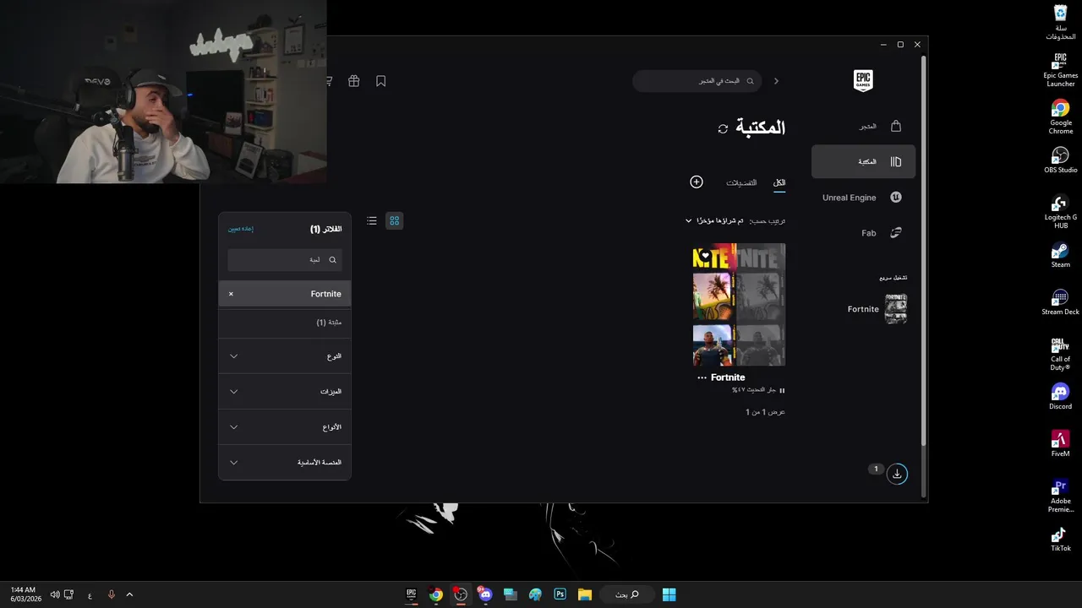The height and width of the screenshot is (608, 1082).
Task: Remove the Fortnite filter tag
Action: tap(231, 294)
